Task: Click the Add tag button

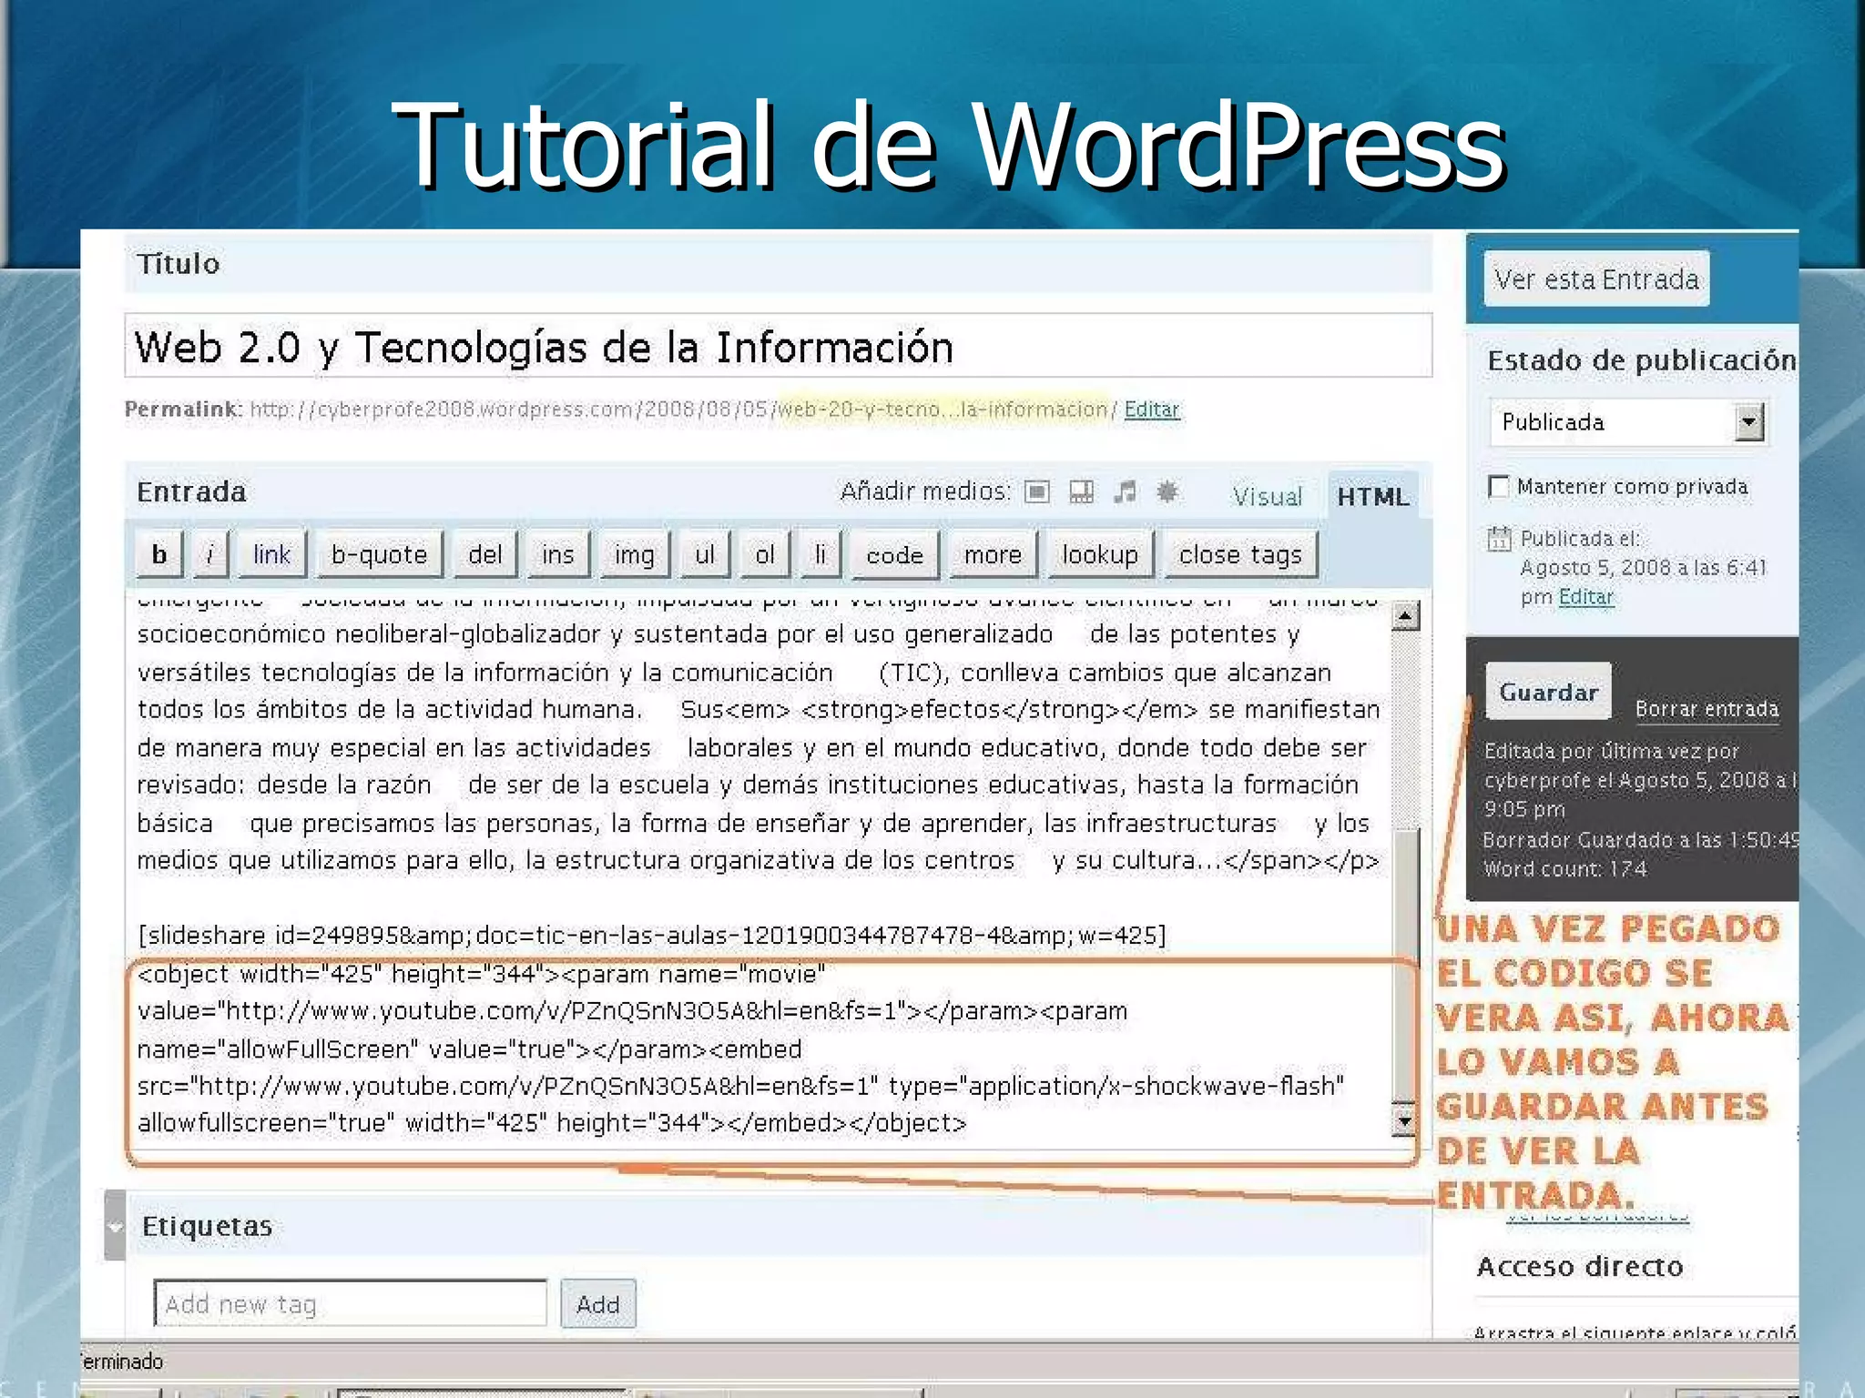Action: 597,1304
